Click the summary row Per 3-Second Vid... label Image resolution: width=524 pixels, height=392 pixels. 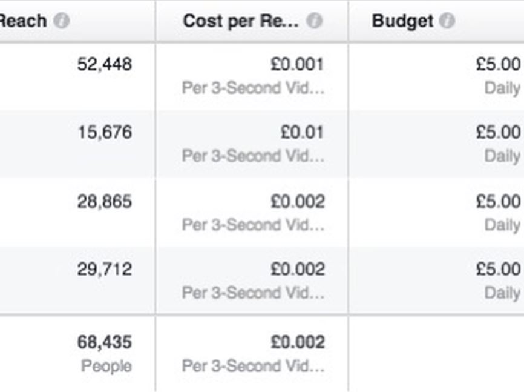(x=254, y=366)
